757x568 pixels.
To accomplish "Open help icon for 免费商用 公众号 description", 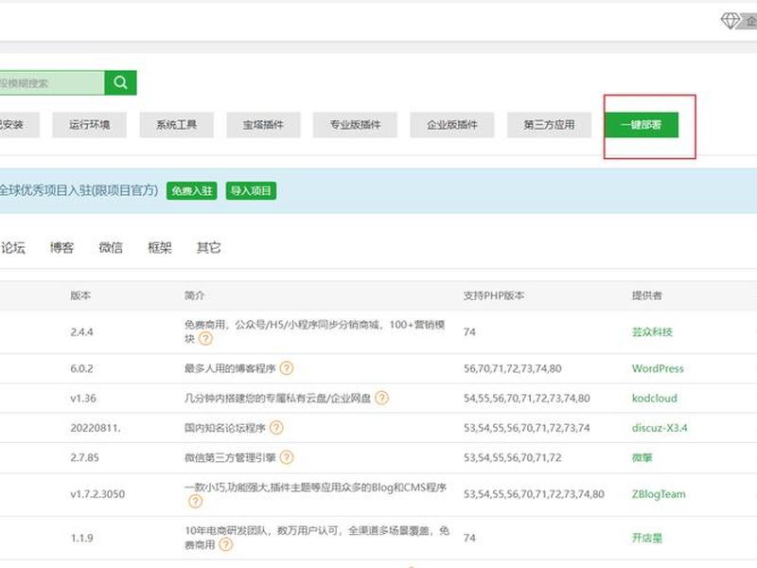I will (205, 339).
